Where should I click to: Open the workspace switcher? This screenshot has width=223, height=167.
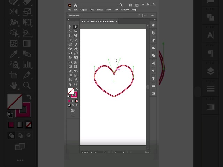tap(137, 5)
